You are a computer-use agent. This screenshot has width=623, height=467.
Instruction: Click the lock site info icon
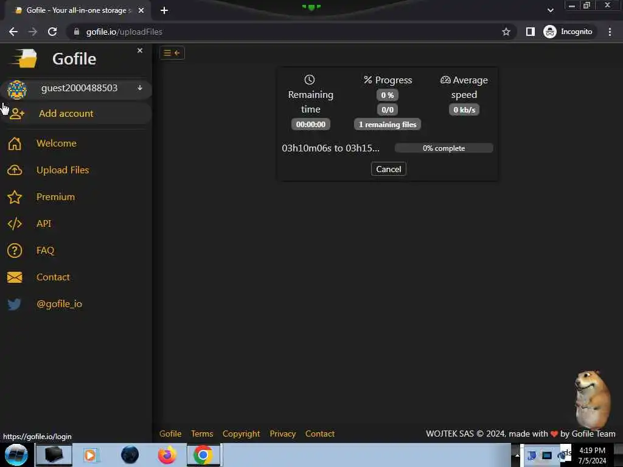77,32
